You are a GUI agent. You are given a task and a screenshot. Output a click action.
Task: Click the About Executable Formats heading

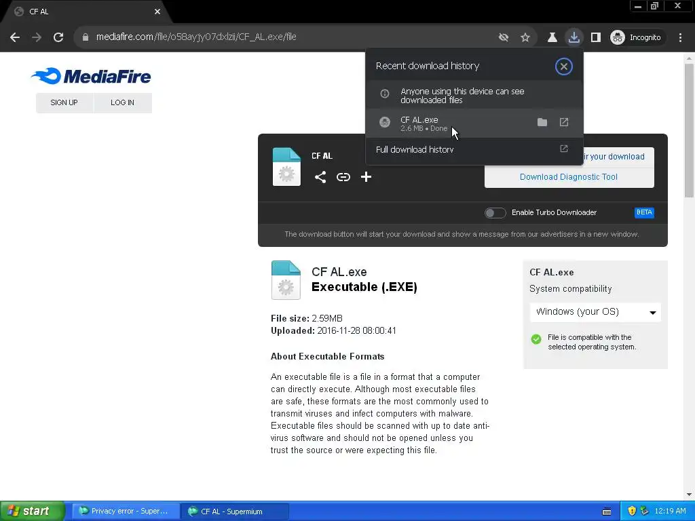point(328,357)
